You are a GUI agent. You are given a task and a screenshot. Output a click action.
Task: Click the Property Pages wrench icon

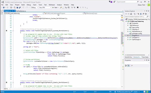[132, 66]
